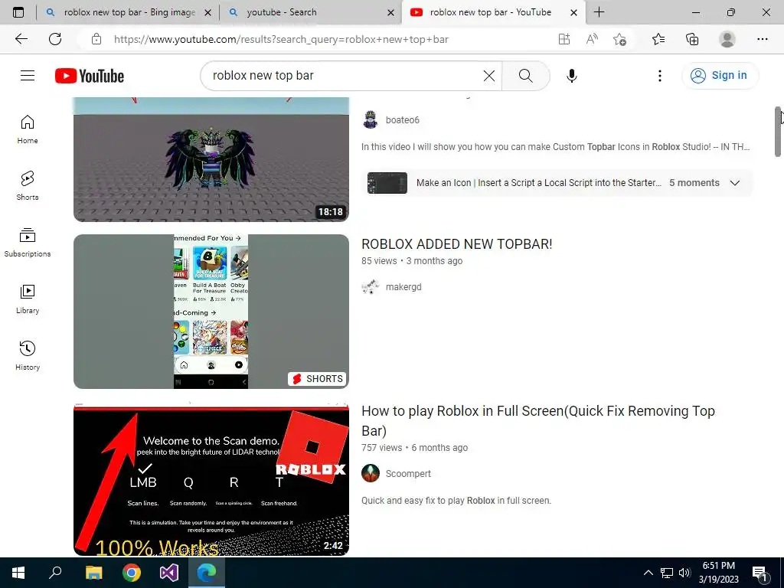Open Windows Start menu
The width and height of the screenshot is (784, 588).
(x=18, y=573)
